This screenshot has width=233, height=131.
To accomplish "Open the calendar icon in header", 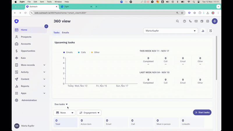I will [x=202, y=21].
